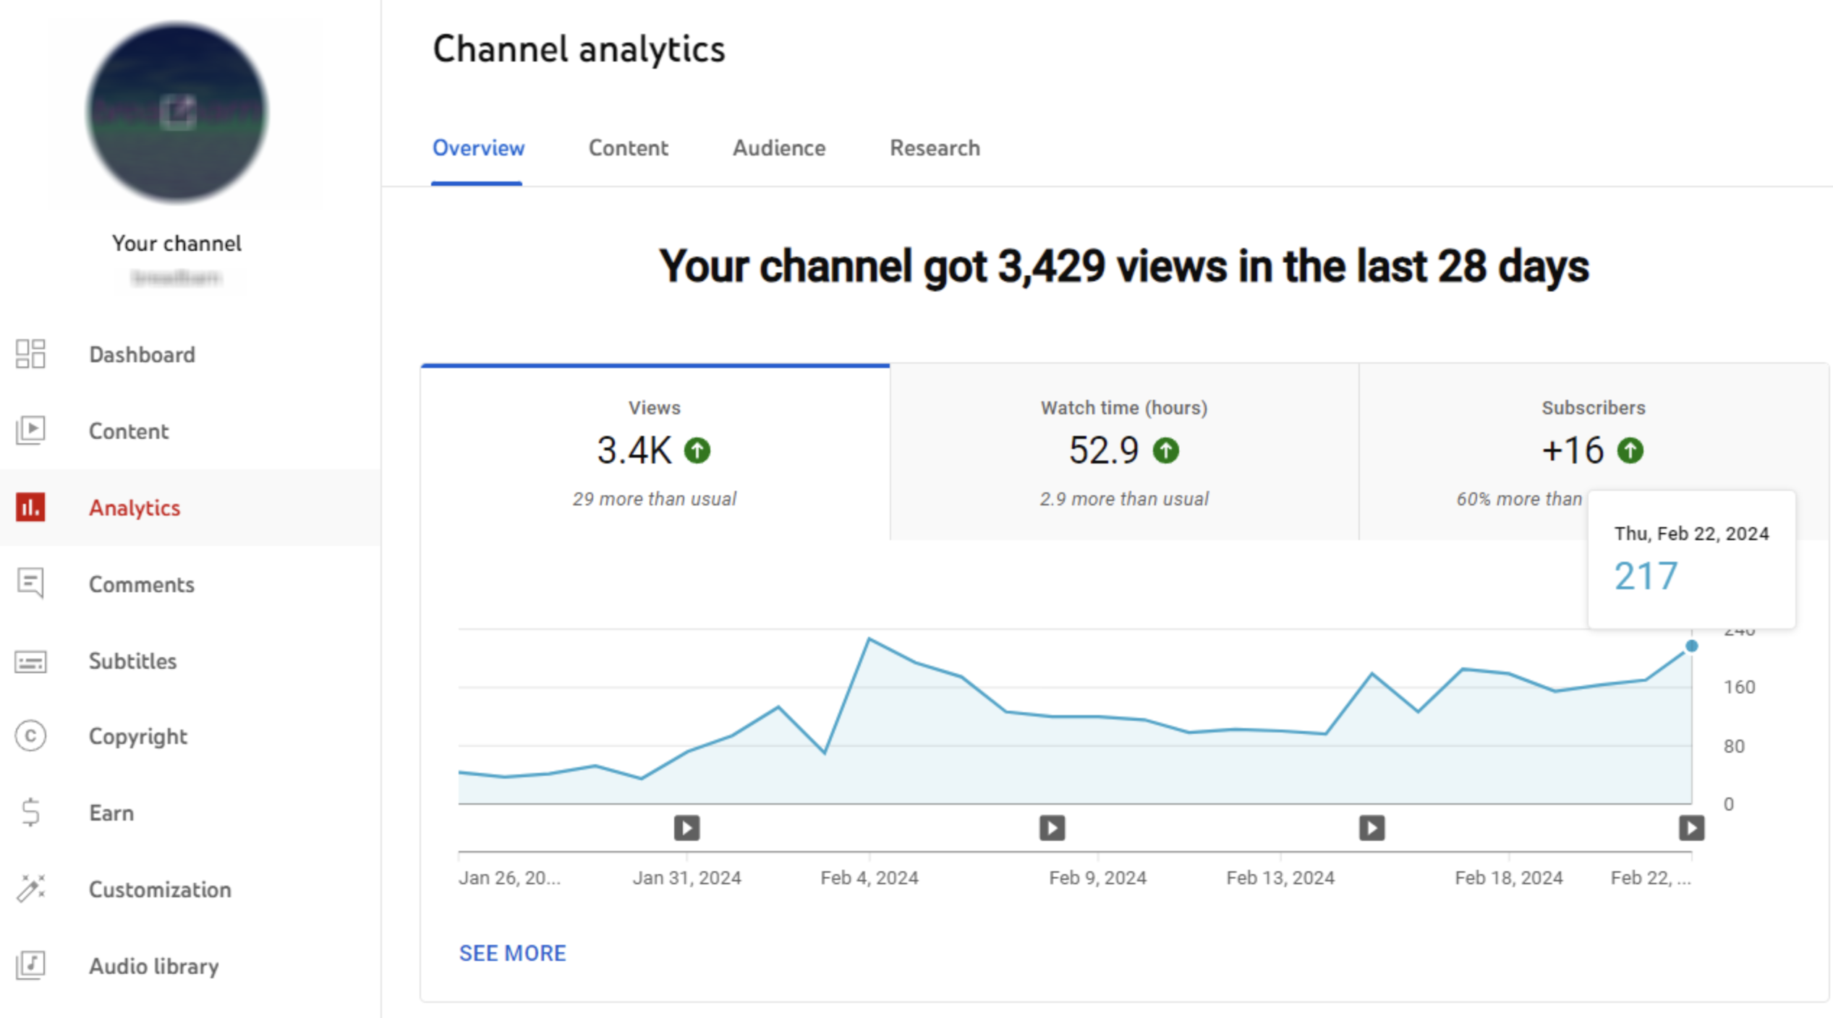Open the Customization section
The width and height of the screenshot is (1833, 1018).
coord(160,889)
